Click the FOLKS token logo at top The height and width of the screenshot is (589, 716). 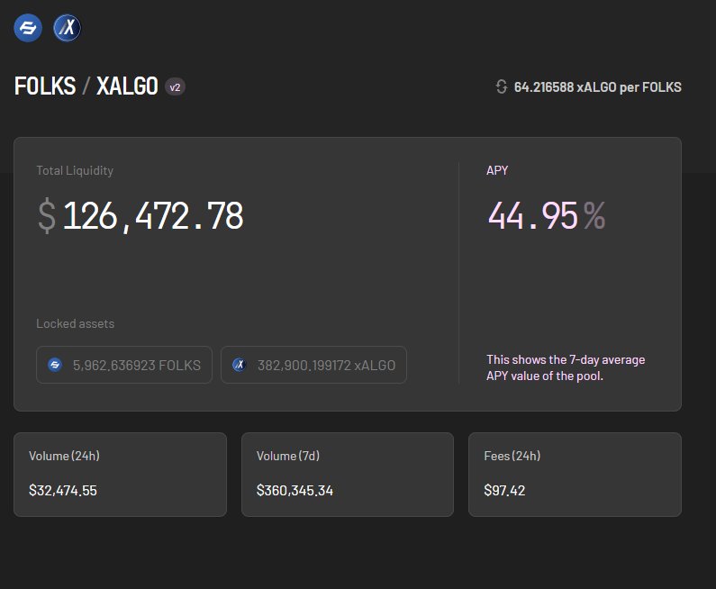(x=28, y=28)
